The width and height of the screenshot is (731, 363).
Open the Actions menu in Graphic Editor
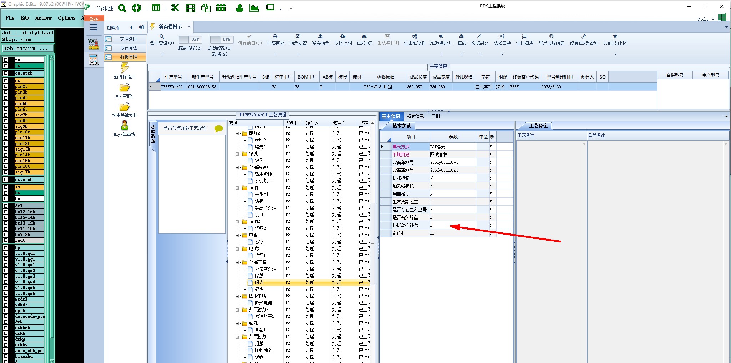[44, 18]
